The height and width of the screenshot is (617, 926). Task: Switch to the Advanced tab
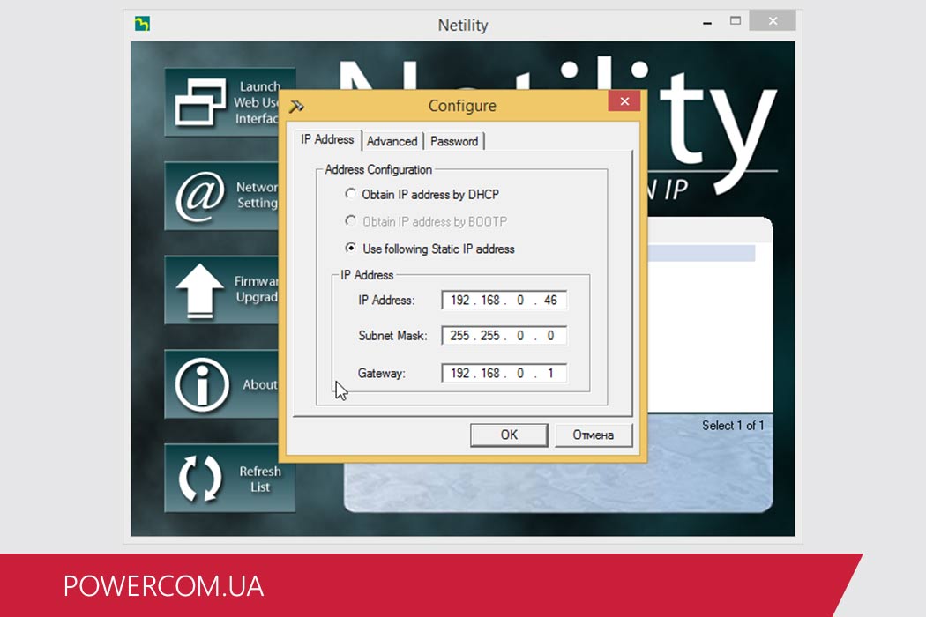coord(392,141)
